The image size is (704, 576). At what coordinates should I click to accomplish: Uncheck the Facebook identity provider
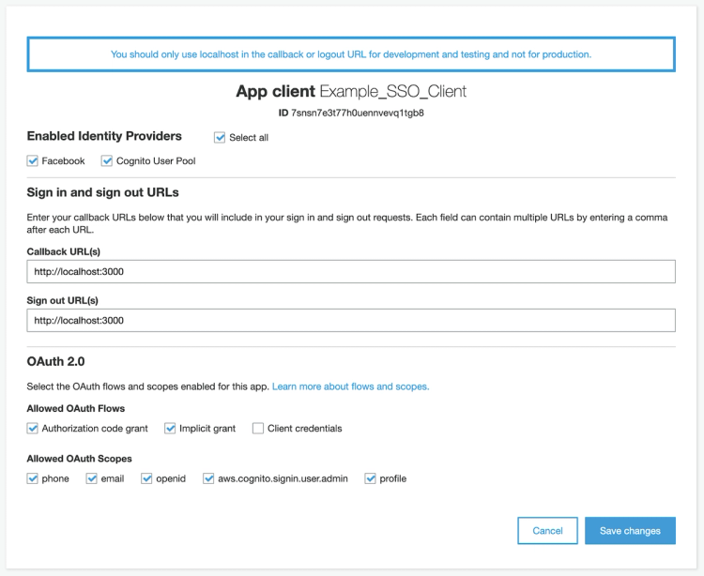tap(32, 160)
